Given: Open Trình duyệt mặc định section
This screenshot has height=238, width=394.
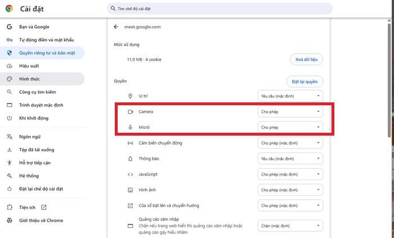Looking at the screenshot, I should tap(42, 105).
